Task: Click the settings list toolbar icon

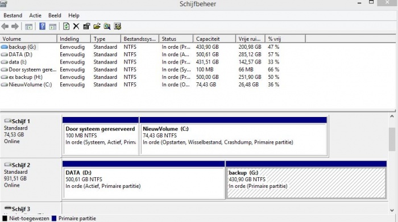Action: tap(117, 26)
